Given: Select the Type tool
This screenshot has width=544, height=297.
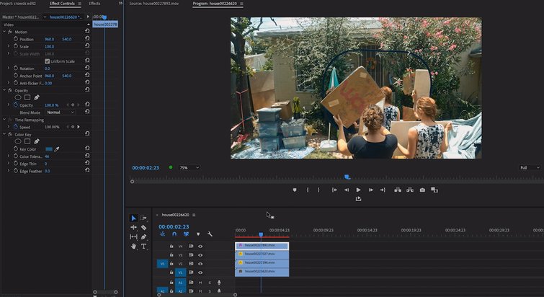Looking at the screenshot, I should (x=143, y=246).
